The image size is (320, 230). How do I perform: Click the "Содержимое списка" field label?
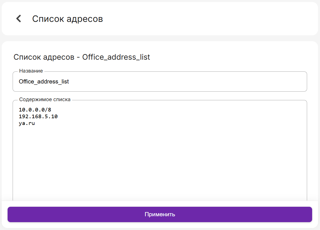point(45,99)
